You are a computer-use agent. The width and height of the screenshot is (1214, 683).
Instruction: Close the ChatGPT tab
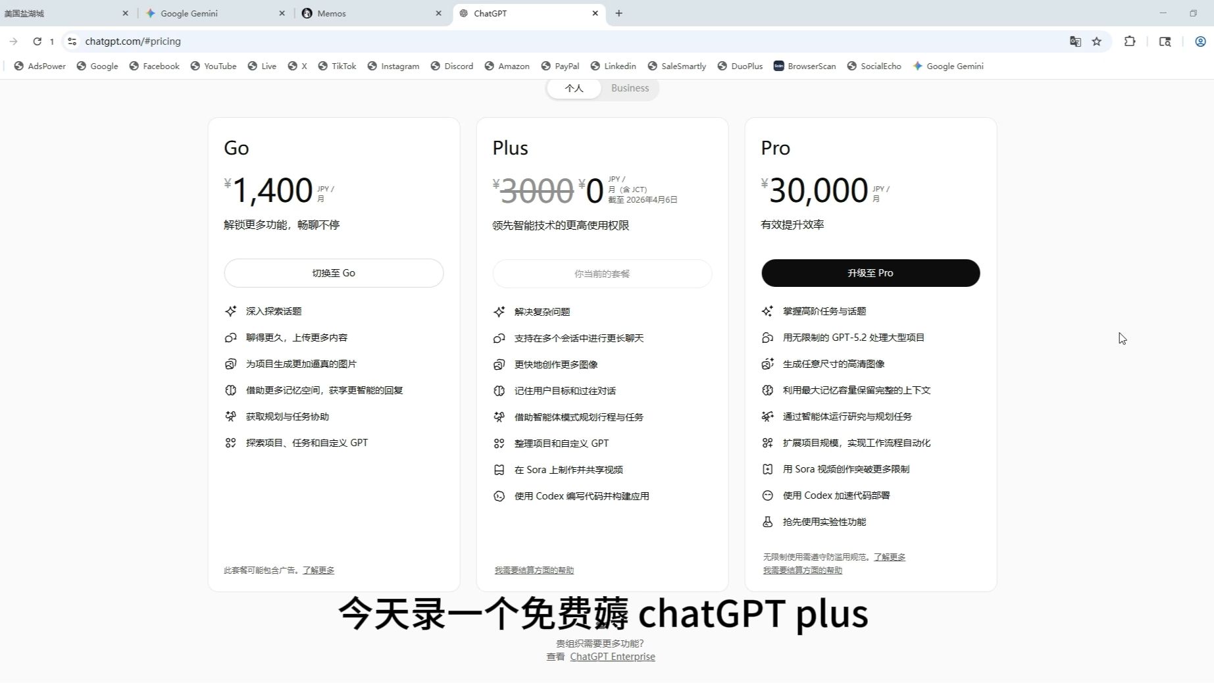[x=595, y=13]
